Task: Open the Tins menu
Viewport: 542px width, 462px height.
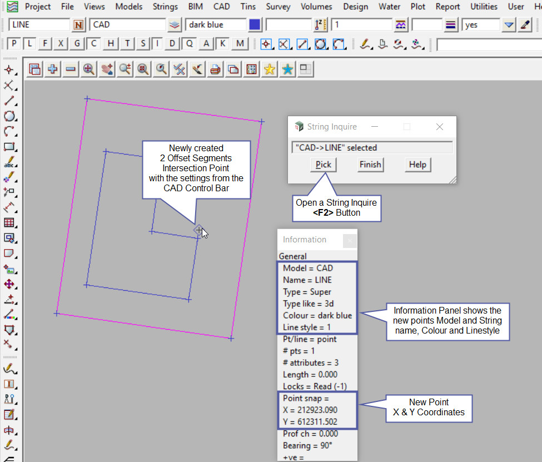Action: 248,7
